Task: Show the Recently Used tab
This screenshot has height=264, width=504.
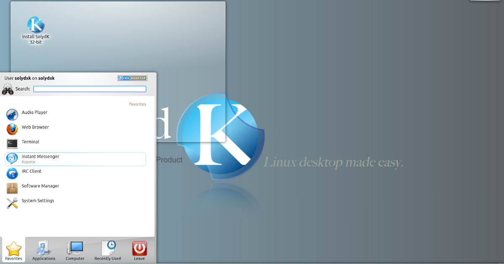Action: (108, 251)
